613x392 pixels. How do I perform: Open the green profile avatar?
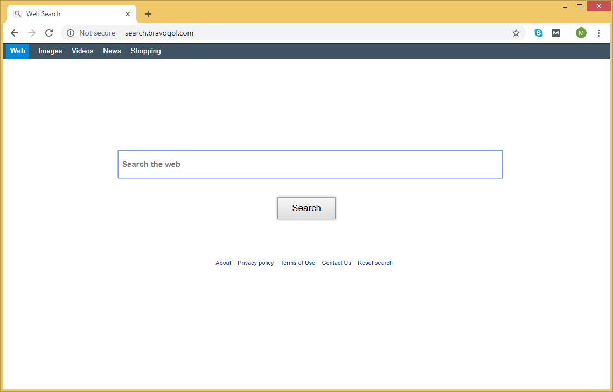(581, 33)
